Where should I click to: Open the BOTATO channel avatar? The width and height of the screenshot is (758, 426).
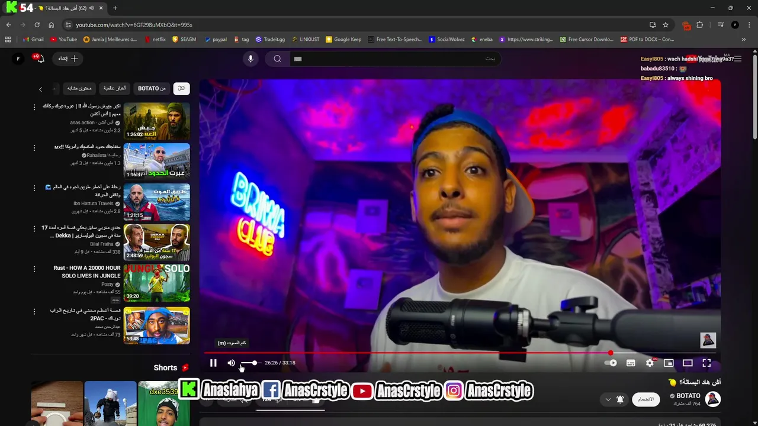pos(713,399)
